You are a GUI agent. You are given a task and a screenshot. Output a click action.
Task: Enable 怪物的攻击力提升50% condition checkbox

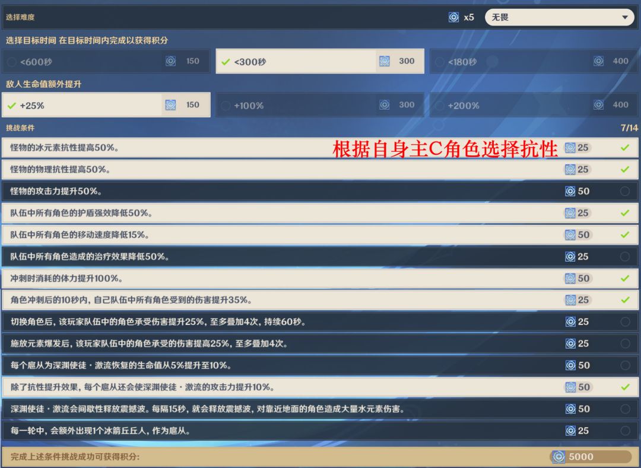point(624,191)
